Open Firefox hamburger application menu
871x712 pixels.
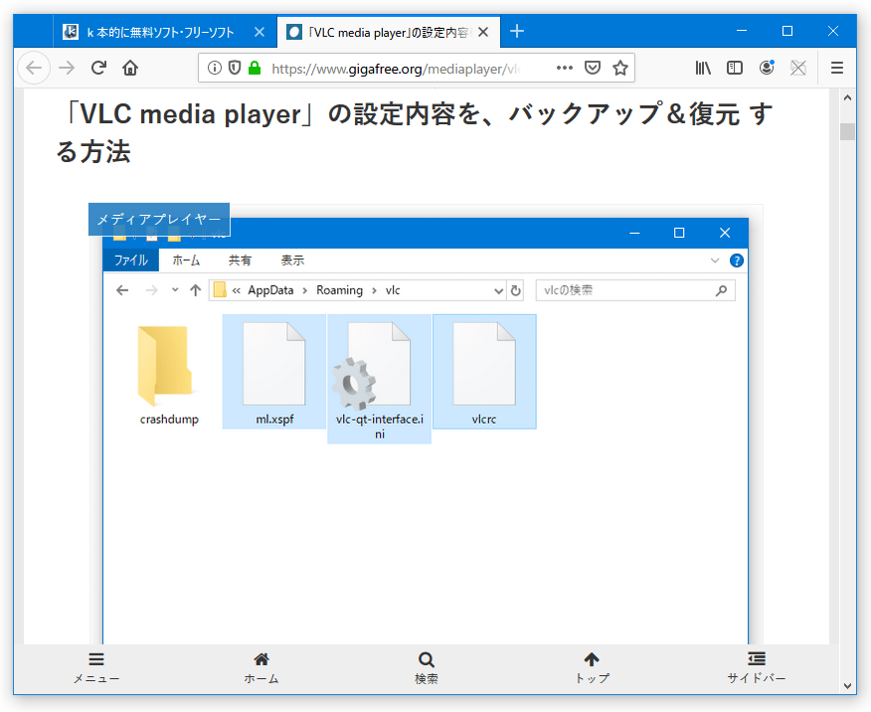(837, 68)
